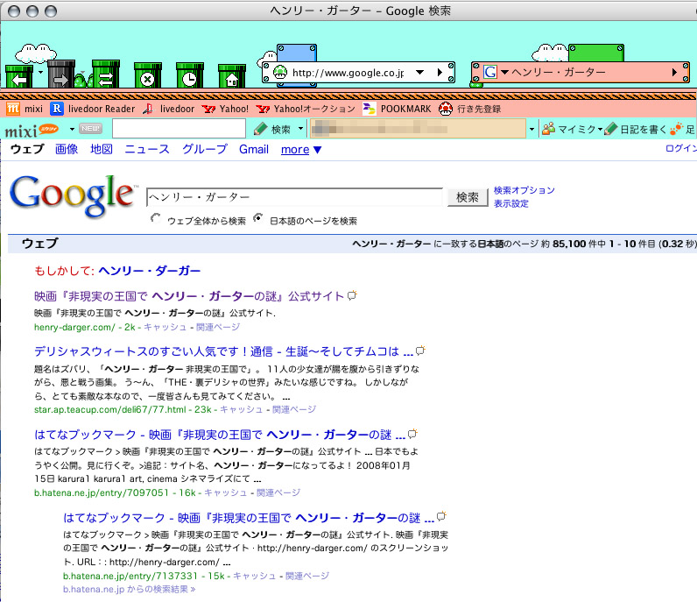
Task: Click the Google 検索 button
Action: (x=468, y=197)
